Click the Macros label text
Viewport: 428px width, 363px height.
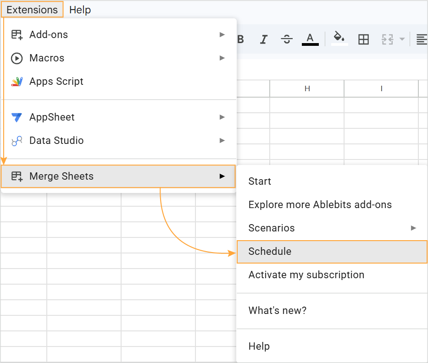click(x=47, y=58)
